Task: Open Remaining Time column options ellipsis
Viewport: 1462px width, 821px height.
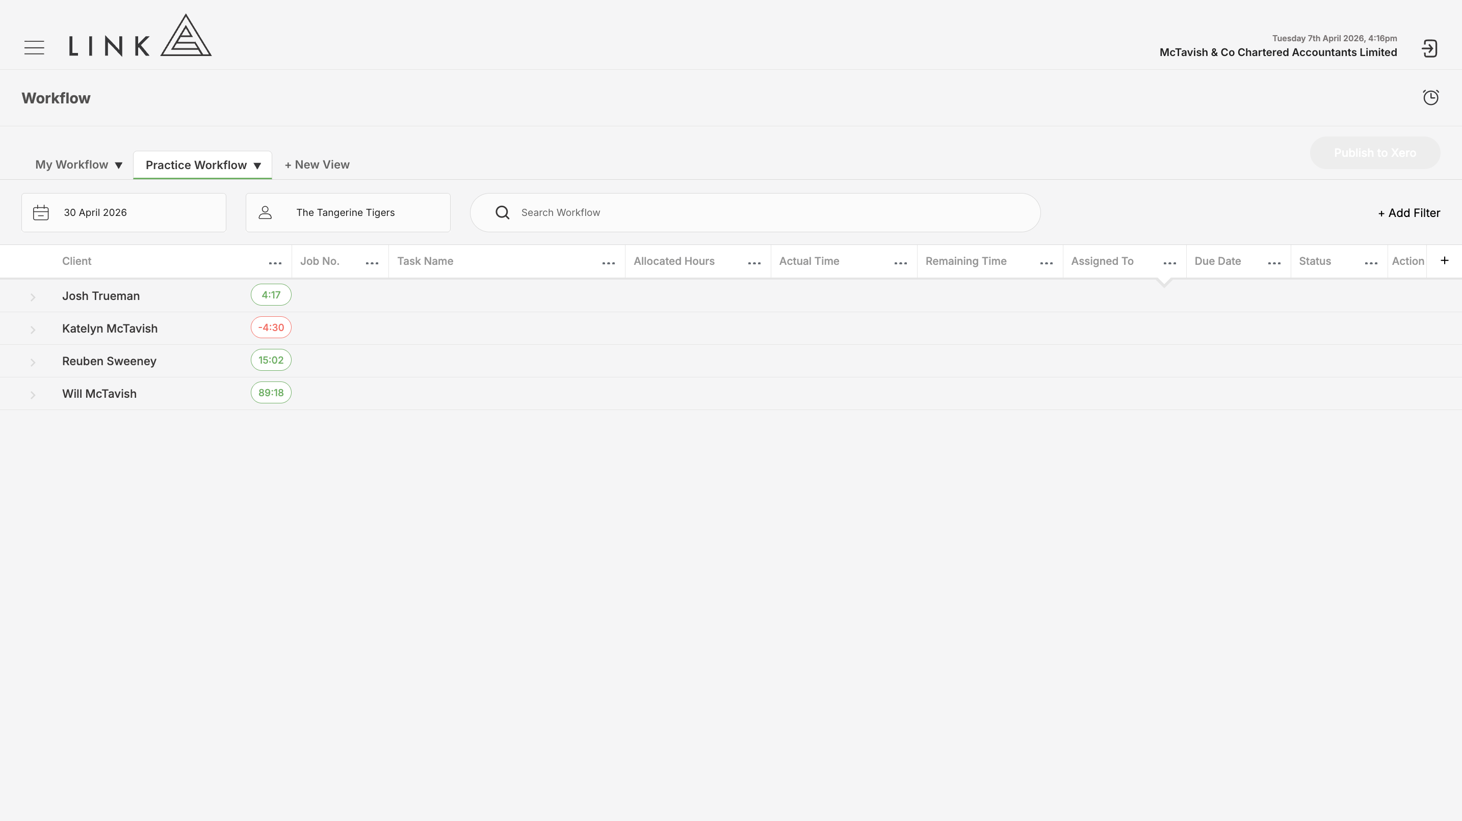Action: tap(1047, 263)
